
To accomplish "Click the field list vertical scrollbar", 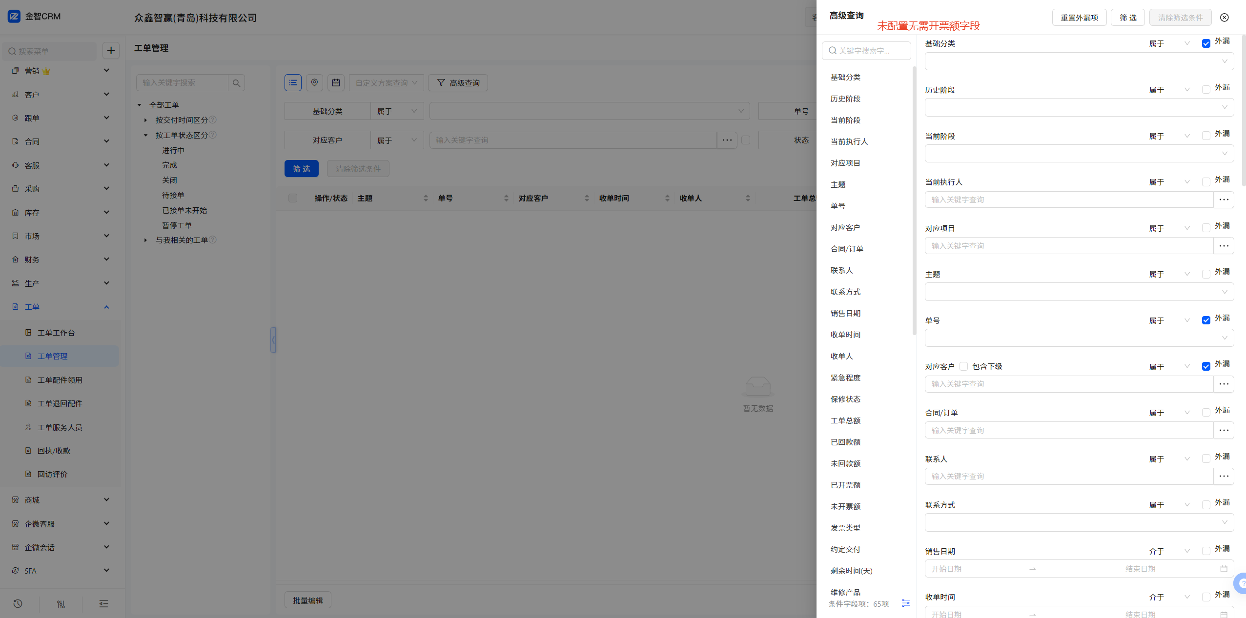I will pos(914,200).
